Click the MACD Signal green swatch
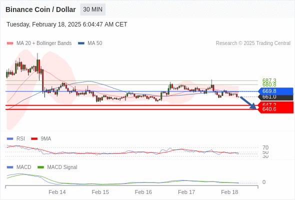 coord(40,167)
